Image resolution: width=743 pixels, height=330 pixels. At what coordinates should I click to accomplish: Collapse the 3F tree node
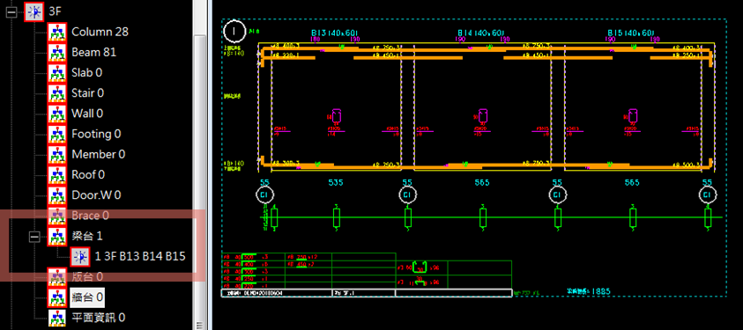11,12
